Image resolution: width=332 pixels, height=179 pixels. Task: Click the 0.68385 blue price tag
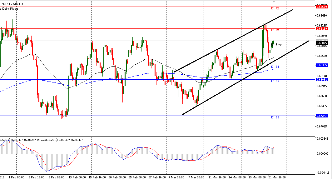pos(322,65)
